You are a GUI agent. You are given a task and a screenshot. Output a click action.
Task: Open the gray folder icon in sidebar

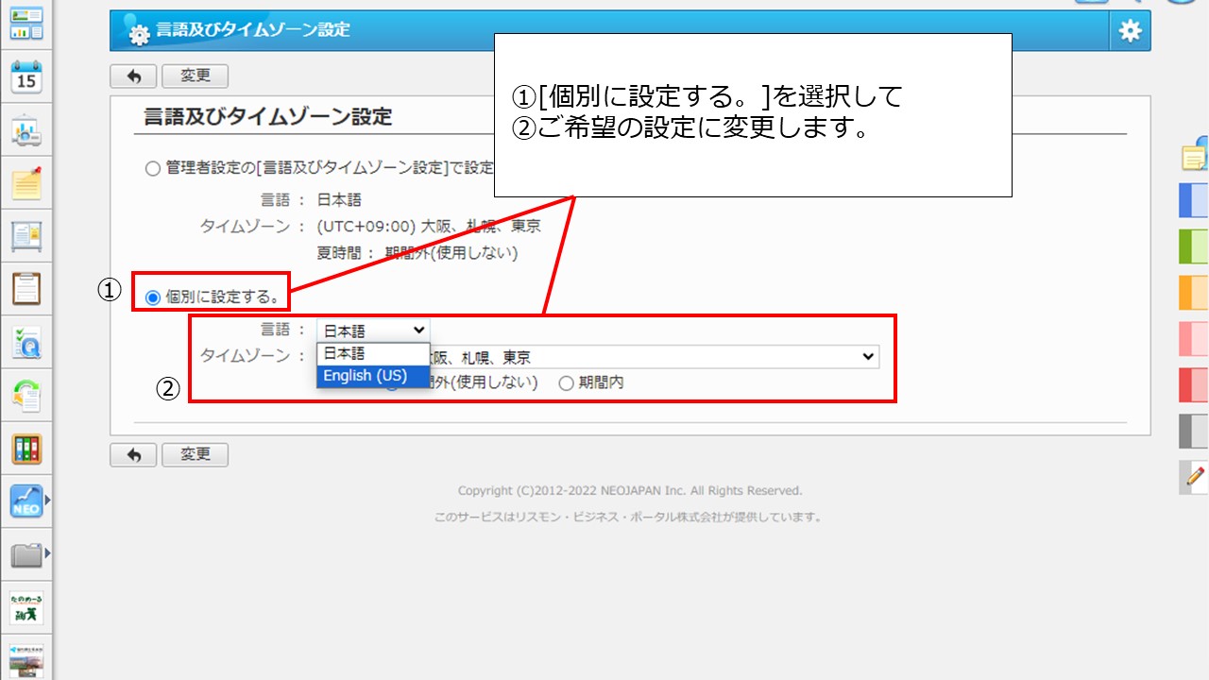[x=26, y=554]
